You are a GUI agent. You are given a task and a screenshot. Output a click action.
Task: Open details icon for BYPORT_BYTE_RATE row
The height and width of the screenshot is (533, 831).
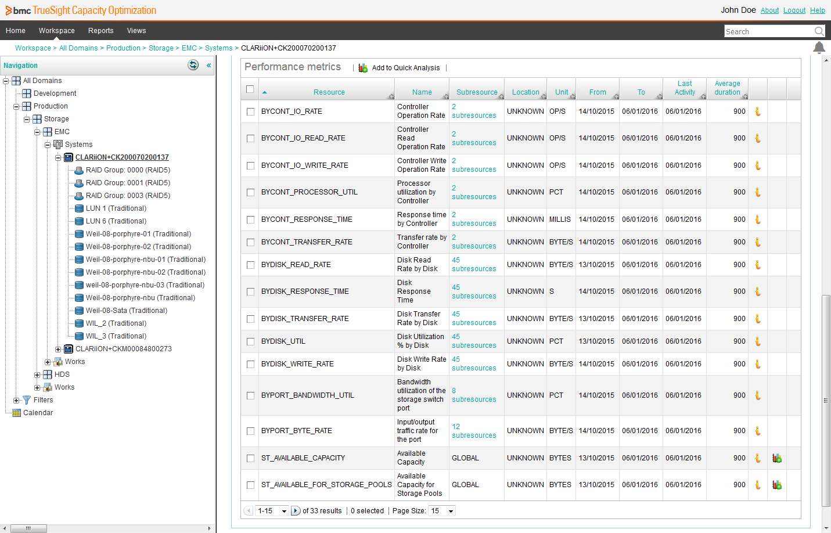758,431
